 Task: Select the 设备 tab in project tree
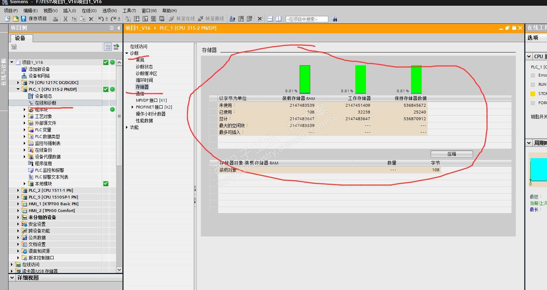coord(21,38)
